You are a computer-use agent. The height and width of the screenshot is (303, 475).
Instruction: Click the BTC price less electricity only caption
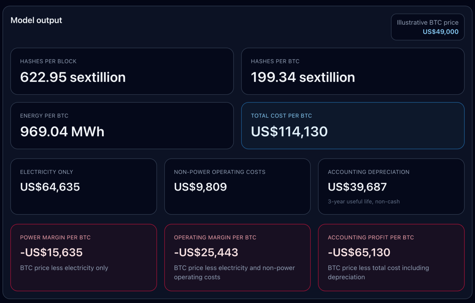[64, 268]
